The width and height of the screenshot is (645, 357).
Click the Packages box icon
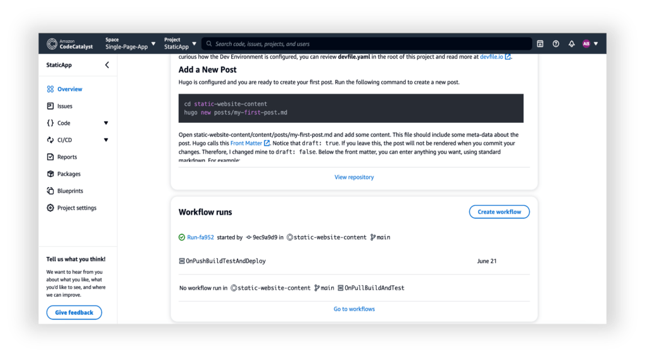coord(50,174)
